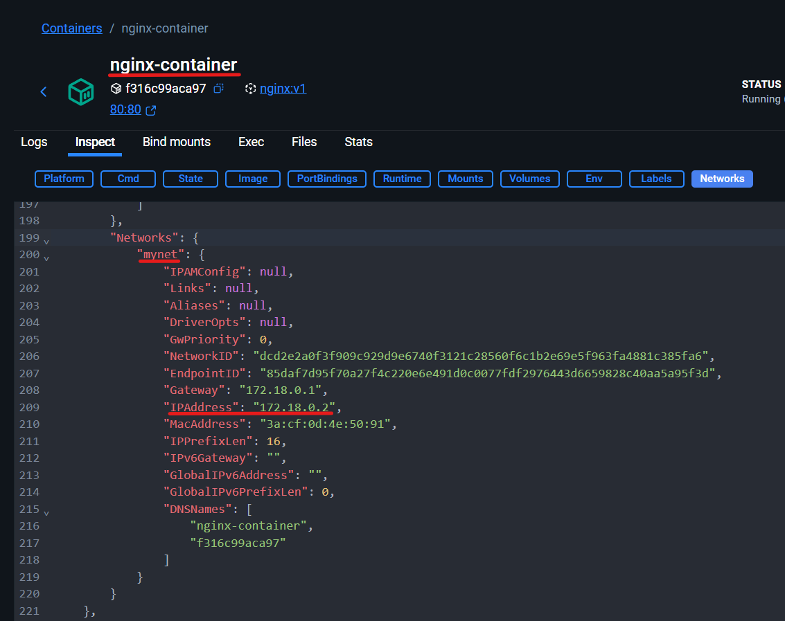Click the image icon beside nginx:v1
This screenshot has width=785, height=621.
pos(250,89)
